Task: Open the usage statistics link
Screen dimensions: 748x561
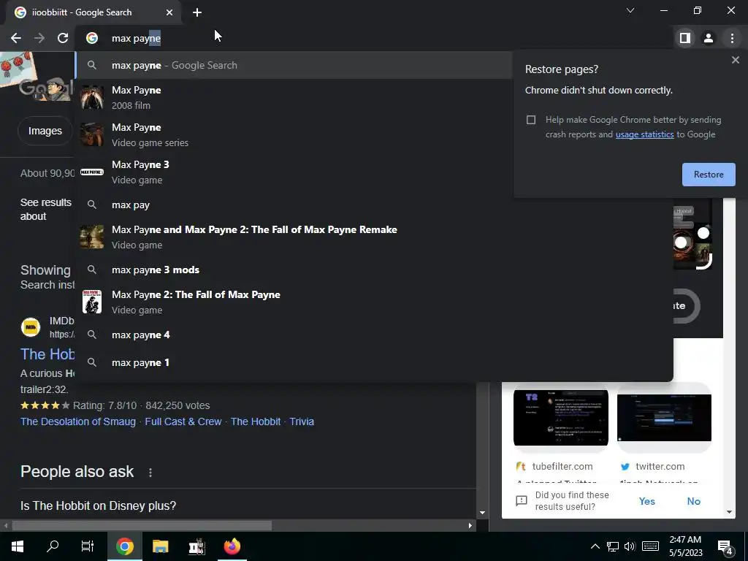Action: coord(644,134)
